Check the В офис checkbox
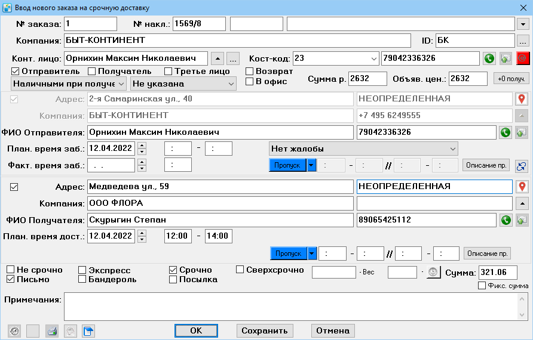 [250, 82]
